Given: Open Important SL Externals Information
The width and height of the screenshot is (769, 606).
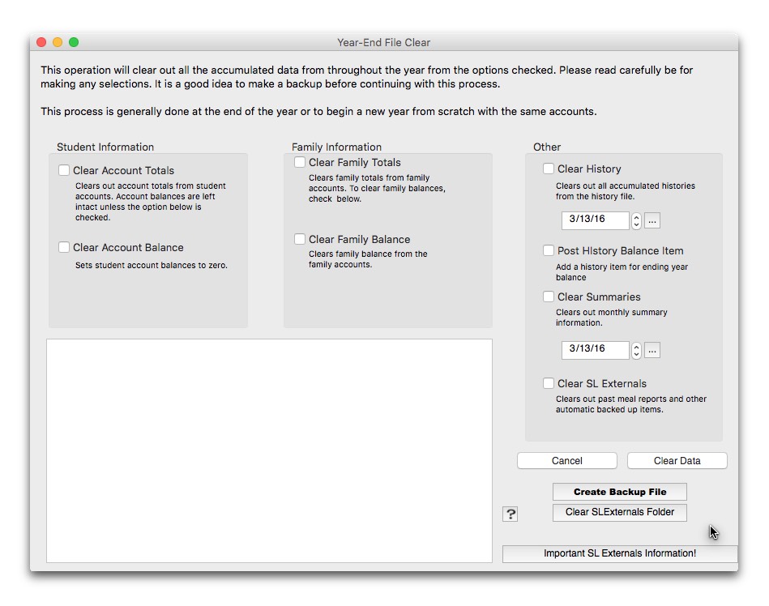Looking at the screenshot, I should pos(620,553).
